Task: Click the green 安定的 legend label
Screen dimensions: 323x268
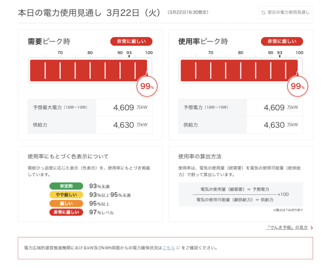Action: [66, 186]
